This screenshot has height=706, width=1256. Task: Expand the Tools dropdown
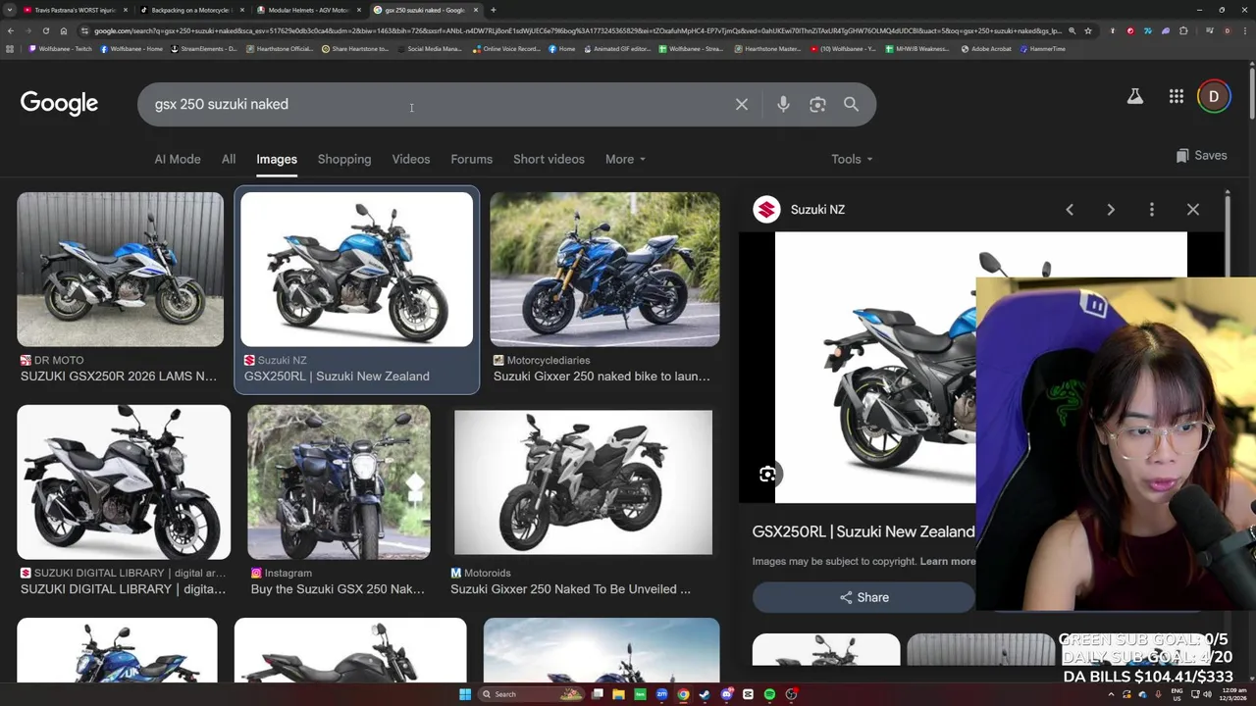coord(852,159)
